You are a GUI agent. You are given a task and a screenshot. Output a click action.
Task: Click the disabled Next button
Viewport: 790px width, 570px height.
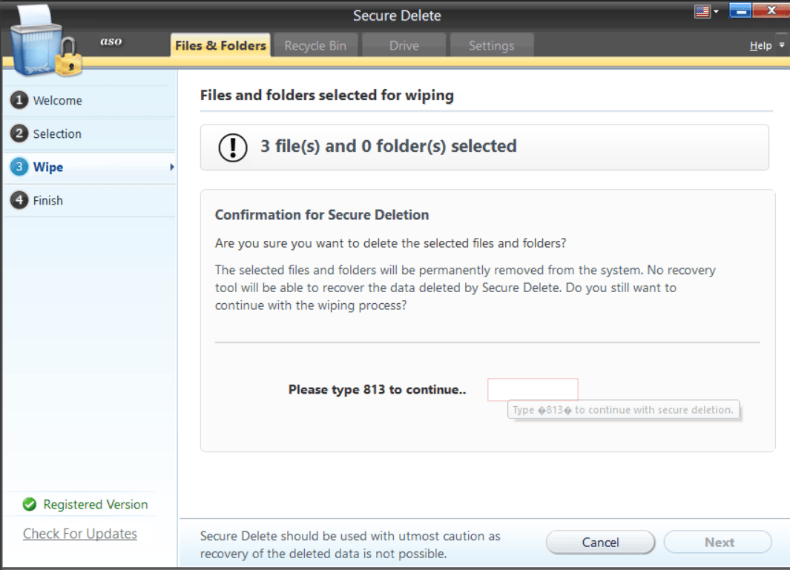click(x=717, y=542)
